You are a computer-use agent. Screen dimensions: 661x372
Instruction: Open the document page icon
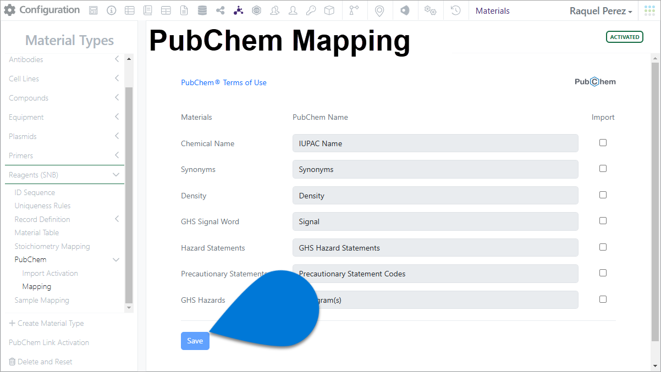pos(184,10)
